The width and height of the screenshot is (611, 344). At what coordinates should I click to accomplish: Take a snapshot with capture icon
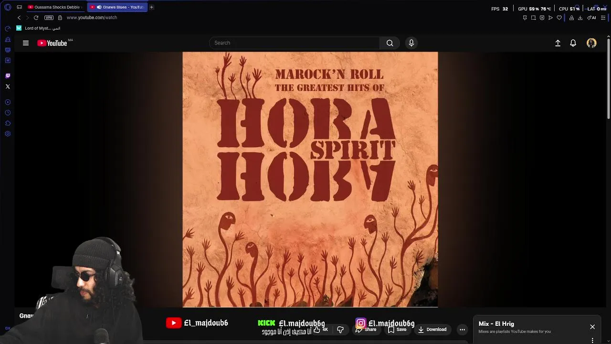coord(533,18)
